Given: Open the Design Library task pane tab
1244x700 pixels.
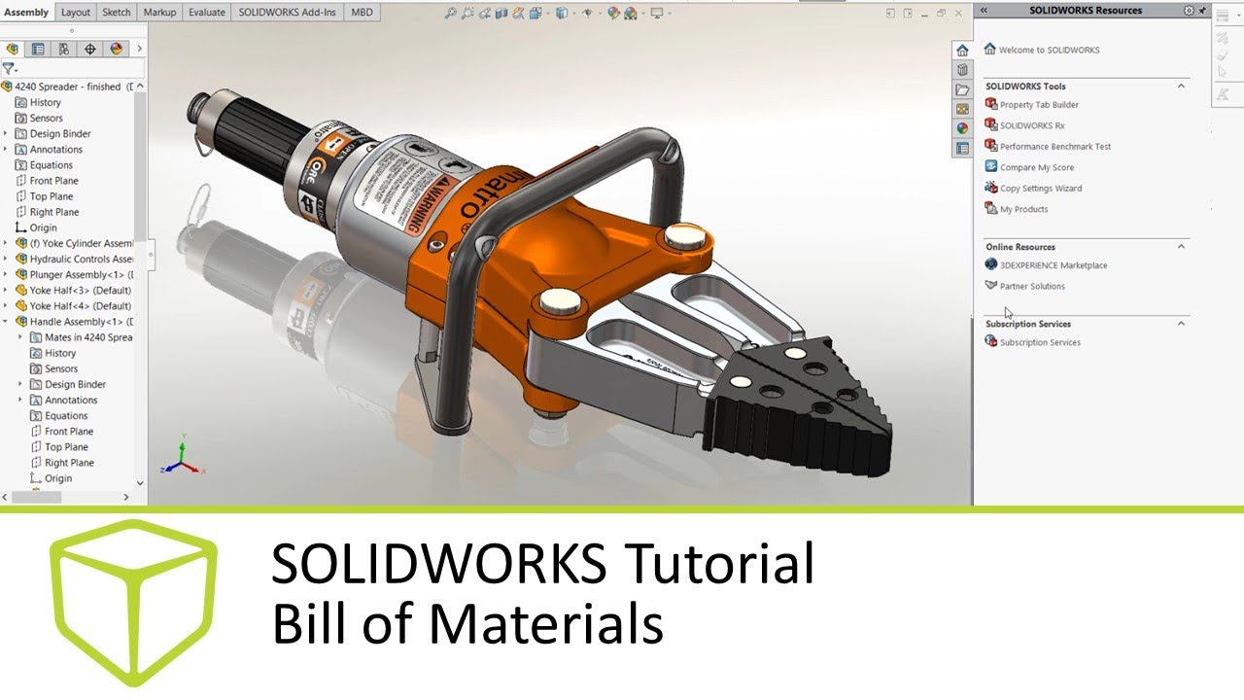Looking at the screenshot, I should coord(962,70).
